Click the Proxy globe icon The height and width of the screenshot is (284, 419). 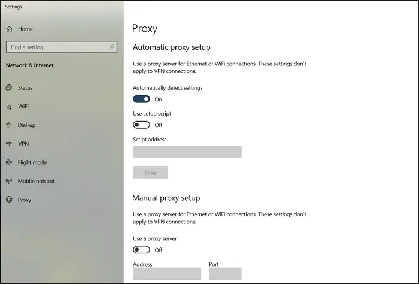click(x=9, y=200)
